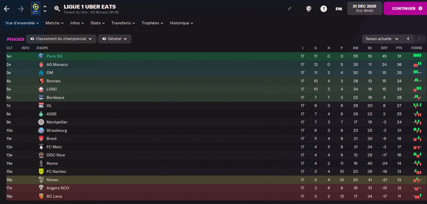Image resolution: width=427 pixels, height=204 pixels.
Task: Open the Général view dropdown
Action: pos(114,39)
